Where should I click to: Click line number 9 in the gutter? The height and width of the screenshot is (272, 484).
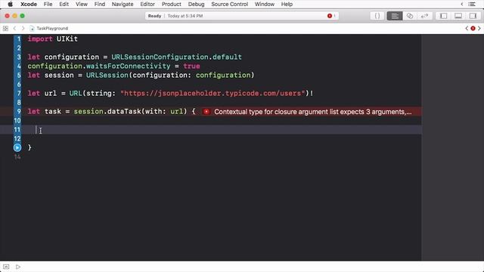click(x=18, y=111)
